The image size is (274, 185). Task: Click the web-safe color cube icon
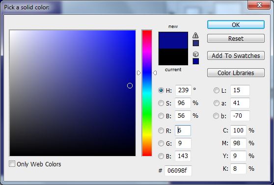tap(195, 54)
